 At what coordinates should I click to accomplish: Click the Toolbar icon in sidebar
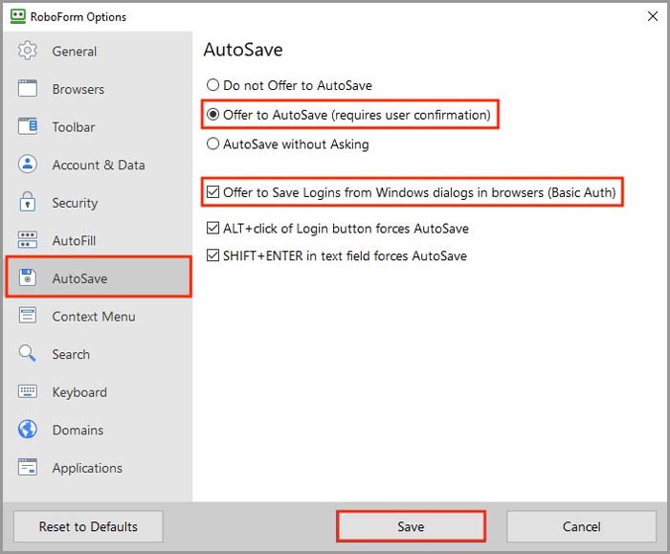(28, 126)
